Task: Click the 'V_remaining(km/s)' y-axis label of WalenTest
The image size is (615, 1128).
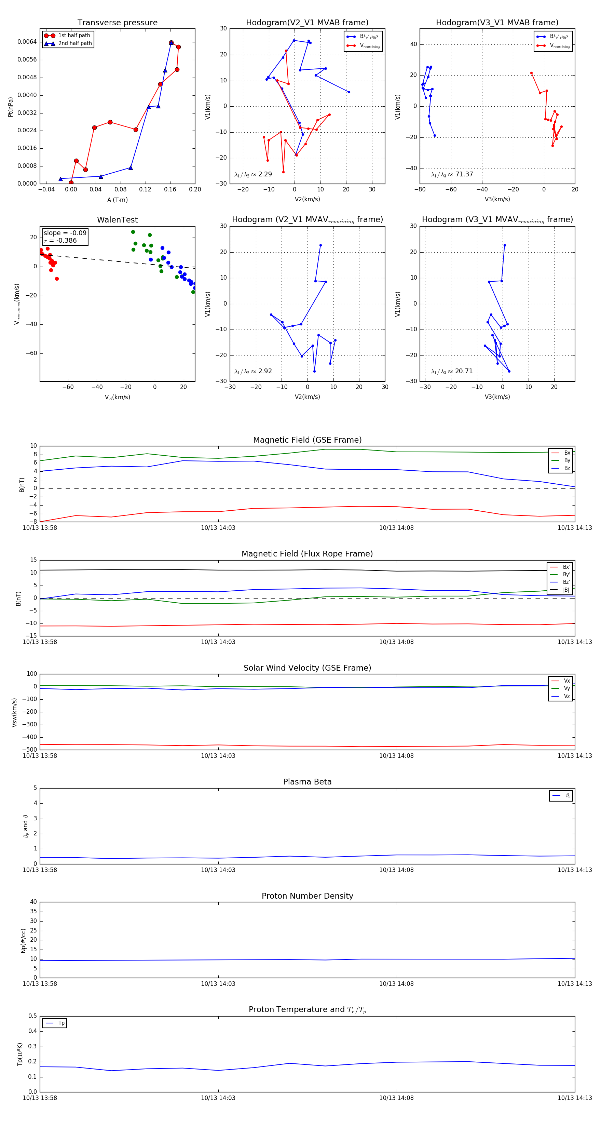Action: click(x=17, y=304)
